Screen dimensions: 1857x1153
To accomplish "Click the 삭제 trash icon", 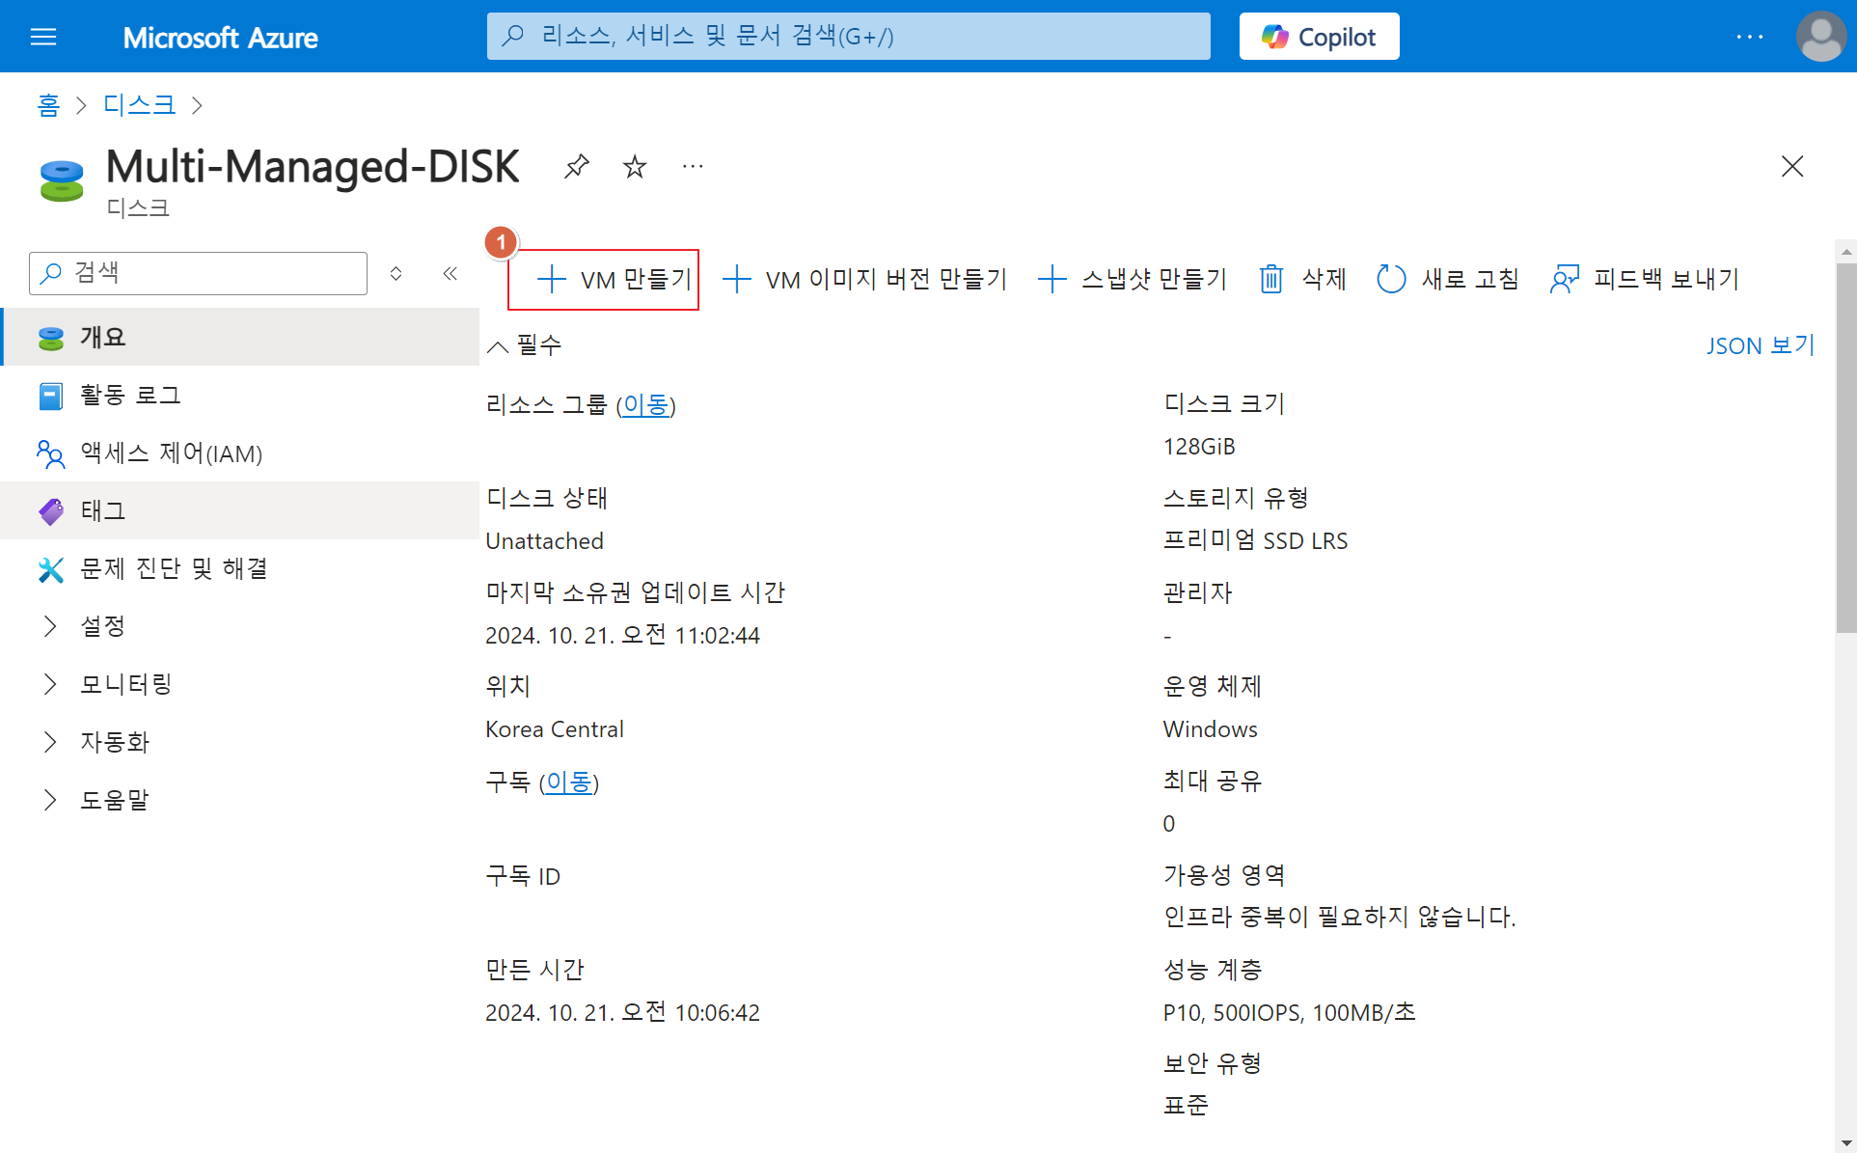I will point(1270,280).
